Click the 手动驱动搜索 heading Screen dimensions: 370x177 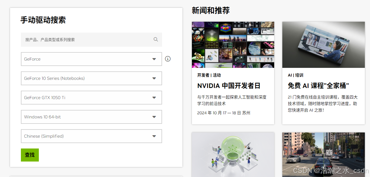pyautogui.click(x=43, y=20)
